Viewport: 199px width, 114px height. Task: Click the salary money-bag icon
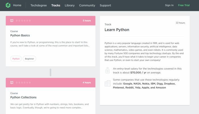click(x=107, y=70)
